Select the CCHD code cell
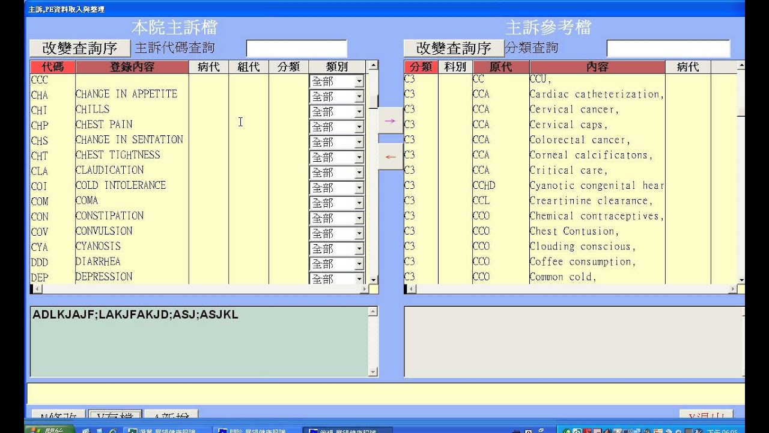The width and height of the screenshot is (769, 433). (x=484, y=185)
